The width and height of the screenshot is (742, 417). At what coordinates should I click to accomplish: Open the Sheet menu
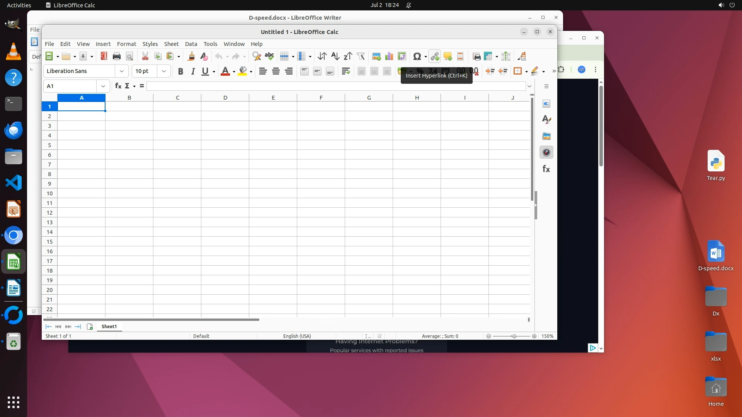pos(171,44)
